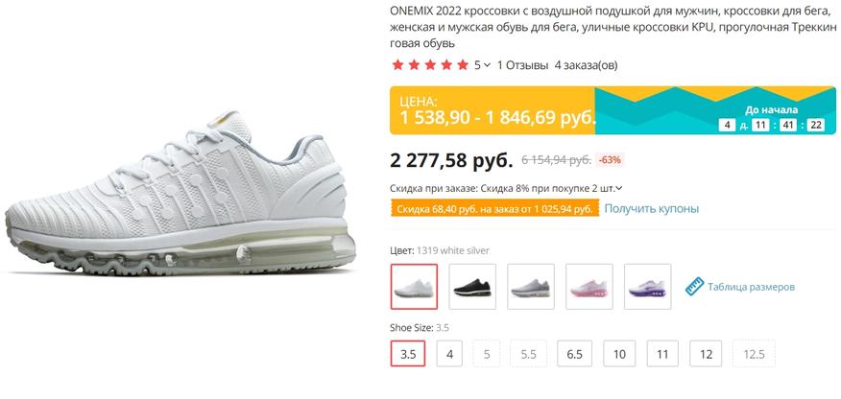841x399 pixels.
Task: Expand the rating score 5 dropdown
Action: tap(482, 65)
